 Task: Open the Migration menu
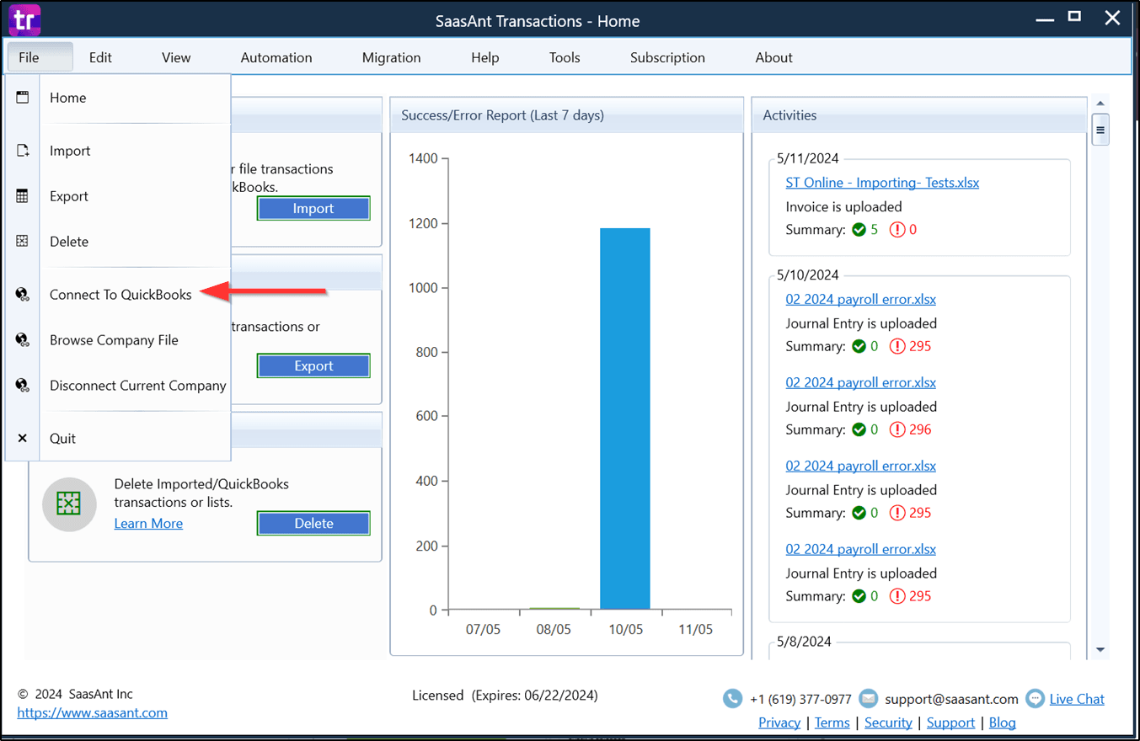pyautogui.click(x=391, y=57)
